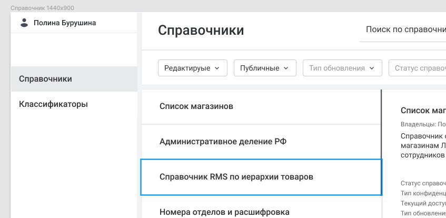
Task: Open the Публичные filter dropdown
Action: click(265, 68)
